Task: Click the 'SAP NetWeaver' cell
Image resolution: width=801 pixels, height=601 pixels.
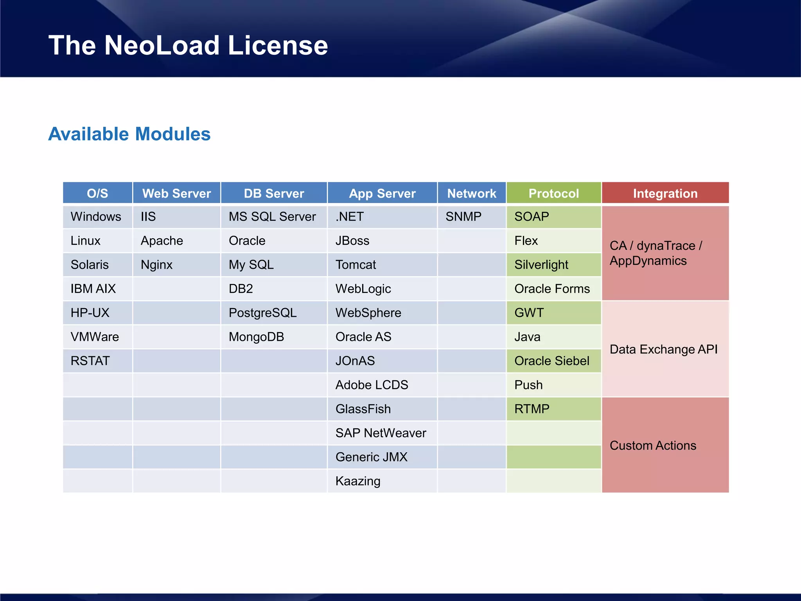Action: tap(383, 433)
